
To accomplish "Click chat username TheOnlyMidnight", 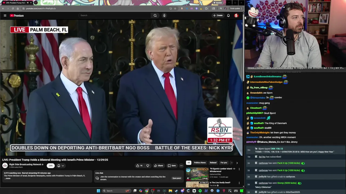I will click(259, 133).
